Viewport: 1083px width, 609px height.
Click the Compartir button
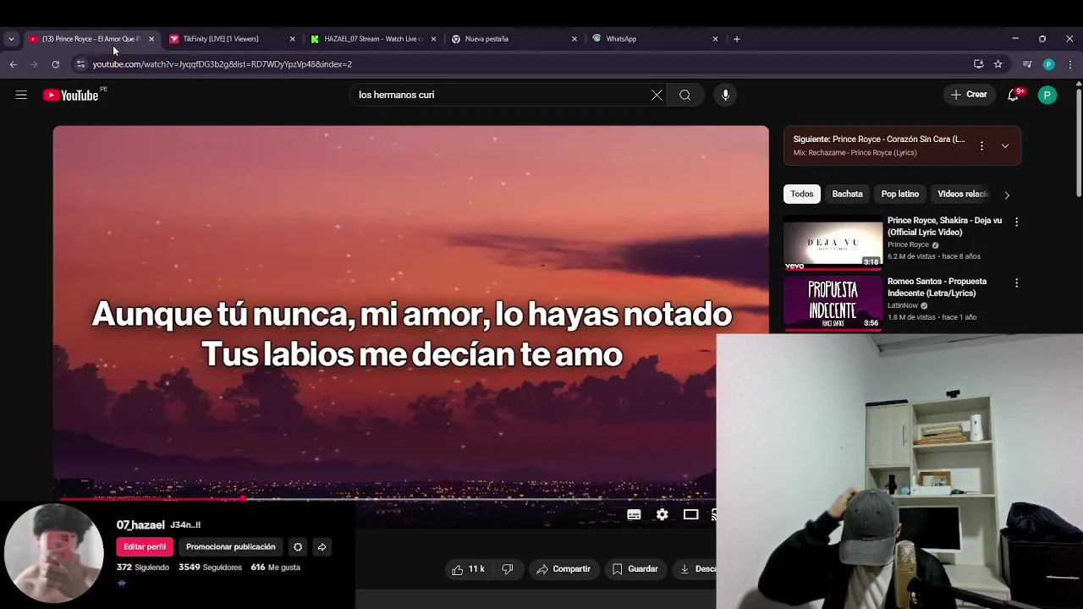563,569
